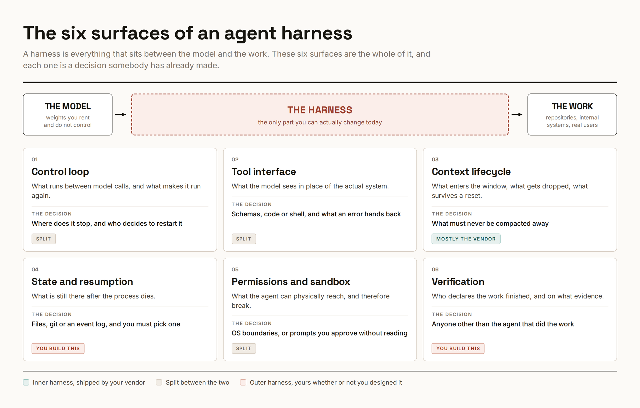The image size is (640, 408).
Task: Click YOU BUILD THIS badge under State and resumption
Action: (x=58, y=348)
